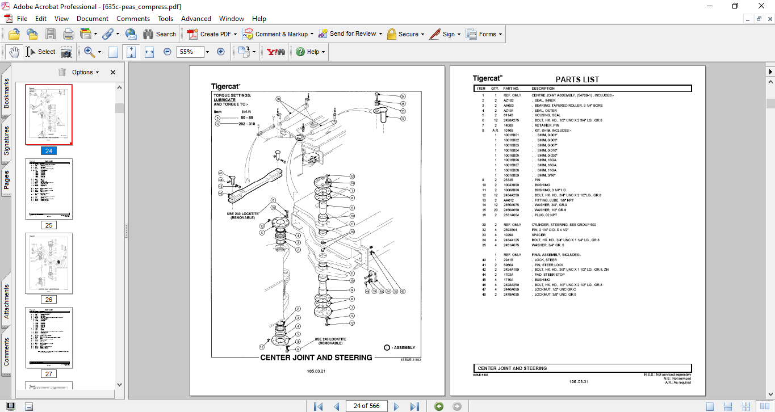Click the green Previous View arrow
The image size is (775, 412).
click(438, 406)
